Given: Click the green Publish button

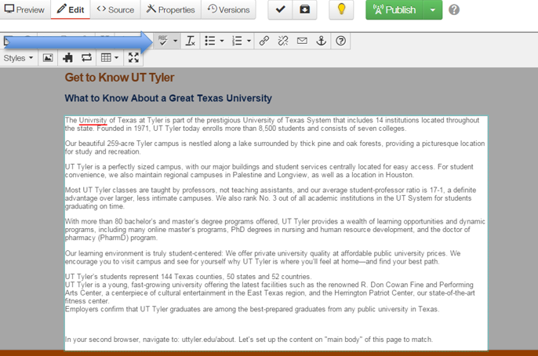Looking at the screenshot, I should [x=394, y=9].
